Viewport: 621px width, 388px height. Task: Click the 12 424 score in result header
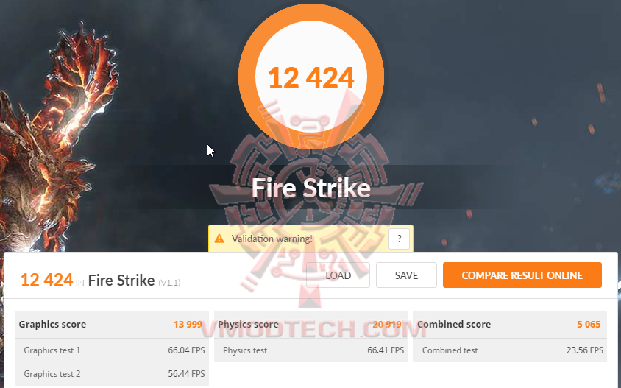(x=47, y=280)
